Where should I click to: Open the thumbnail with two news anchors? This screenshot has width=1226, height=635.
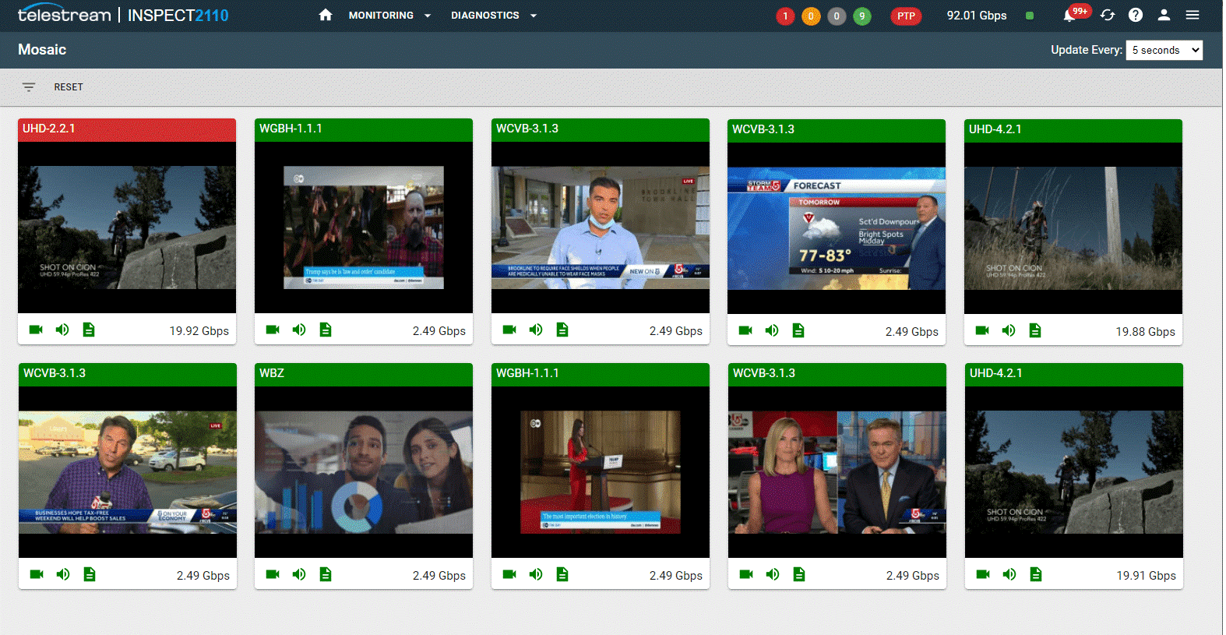coord(837,472)
